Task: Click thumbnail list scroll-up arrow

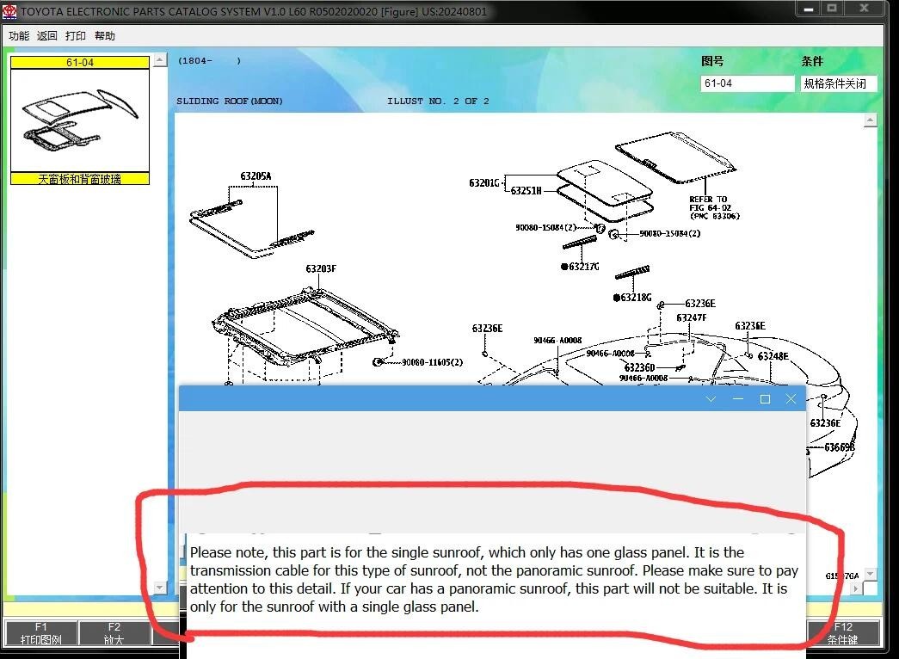Action: click(160, 59)
